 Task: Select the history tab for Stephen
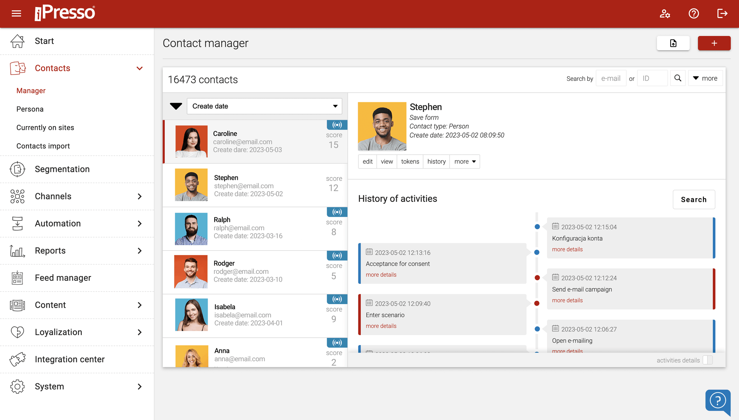coord(436,161)
